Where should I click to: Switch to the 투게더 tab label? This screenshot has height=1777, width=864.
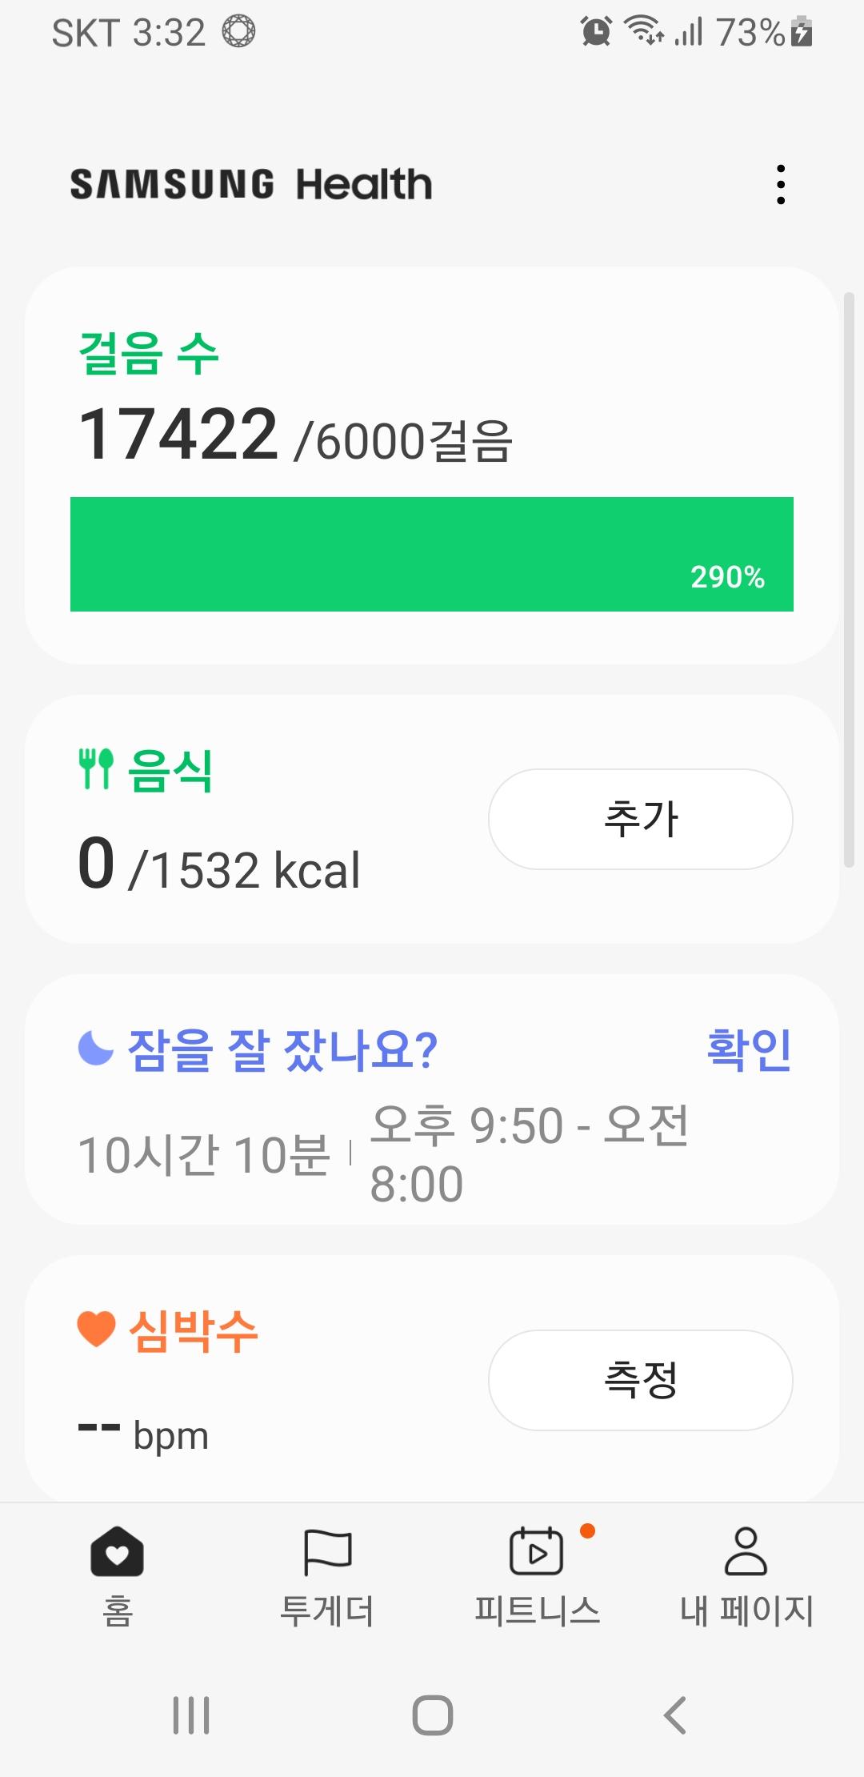[327, 1611]
